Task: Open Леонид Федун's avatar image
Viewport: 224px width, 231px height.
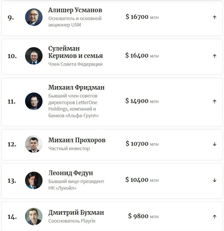Action: click(x=34, y=180)
